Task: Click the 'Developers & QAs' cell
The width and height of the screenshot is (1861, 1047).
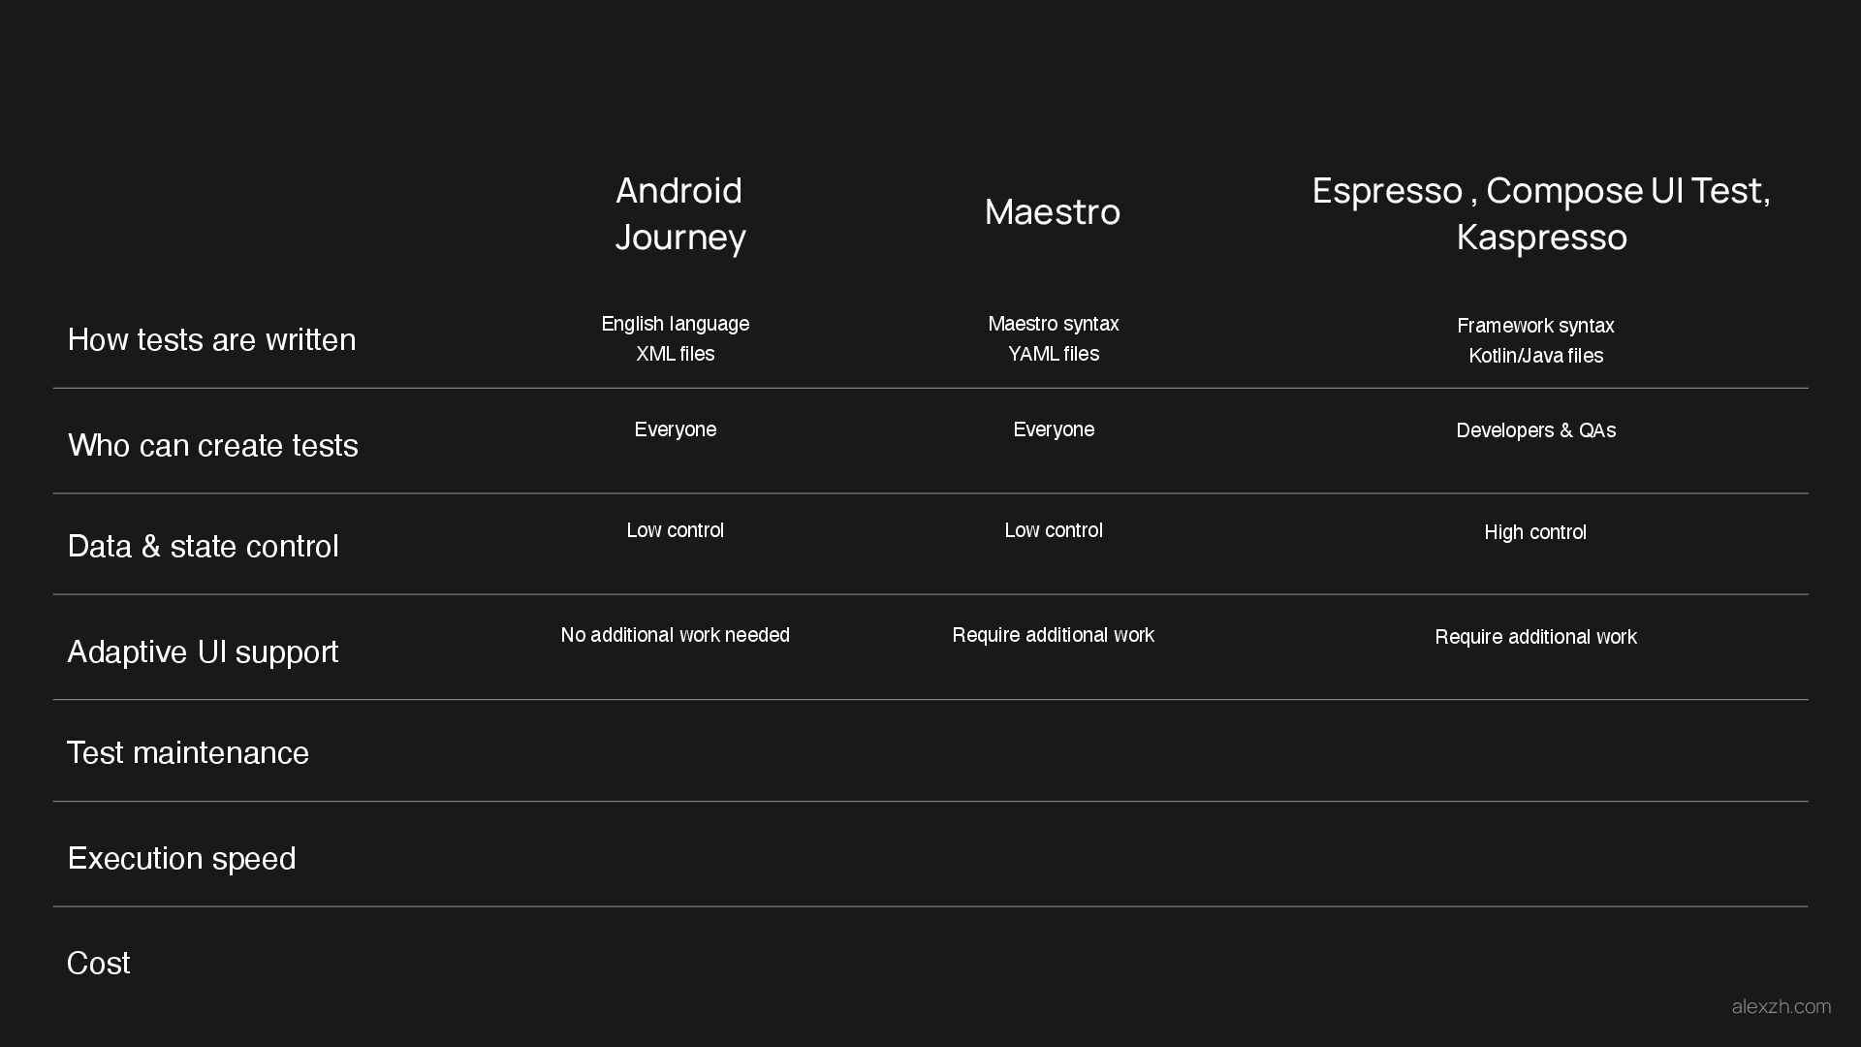Action: (x=1535, y=430)
